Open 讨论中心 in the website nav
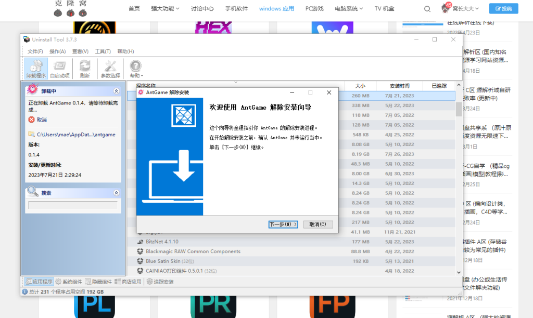 coord(202,9)
